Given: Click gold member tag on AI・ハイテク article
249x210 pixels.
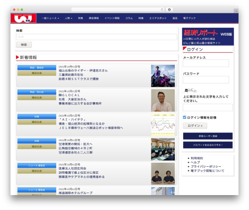Looking at the screenshot, I should [37, 122].
